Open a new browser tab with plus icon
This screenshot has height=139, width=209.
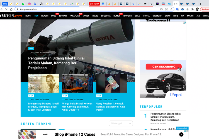[200, 4]
